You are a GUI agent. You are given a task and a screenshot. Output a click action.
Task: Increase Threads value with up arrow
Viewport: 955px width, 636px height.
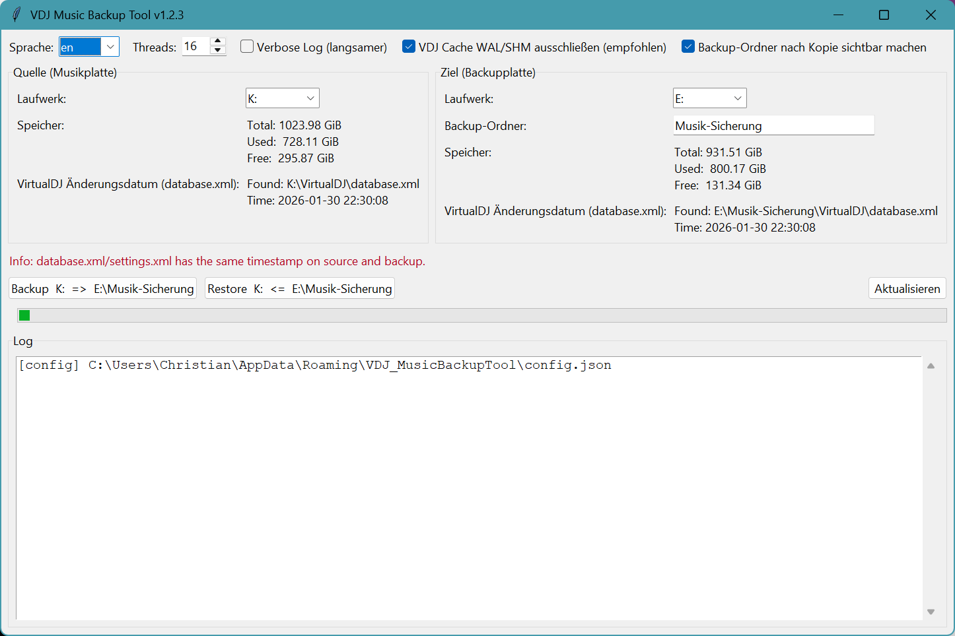[x=217, y=42]
